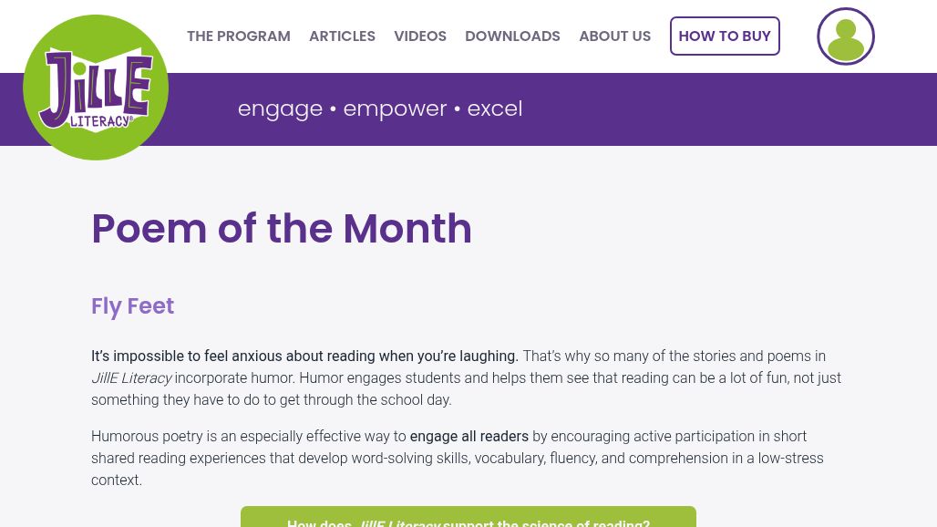Open The Program menu item
This screenshot has width=937, height=527.
point(239,36)
